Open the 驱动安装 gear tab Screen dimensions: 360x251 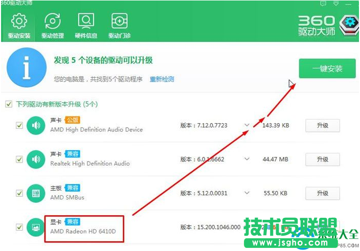19,26
